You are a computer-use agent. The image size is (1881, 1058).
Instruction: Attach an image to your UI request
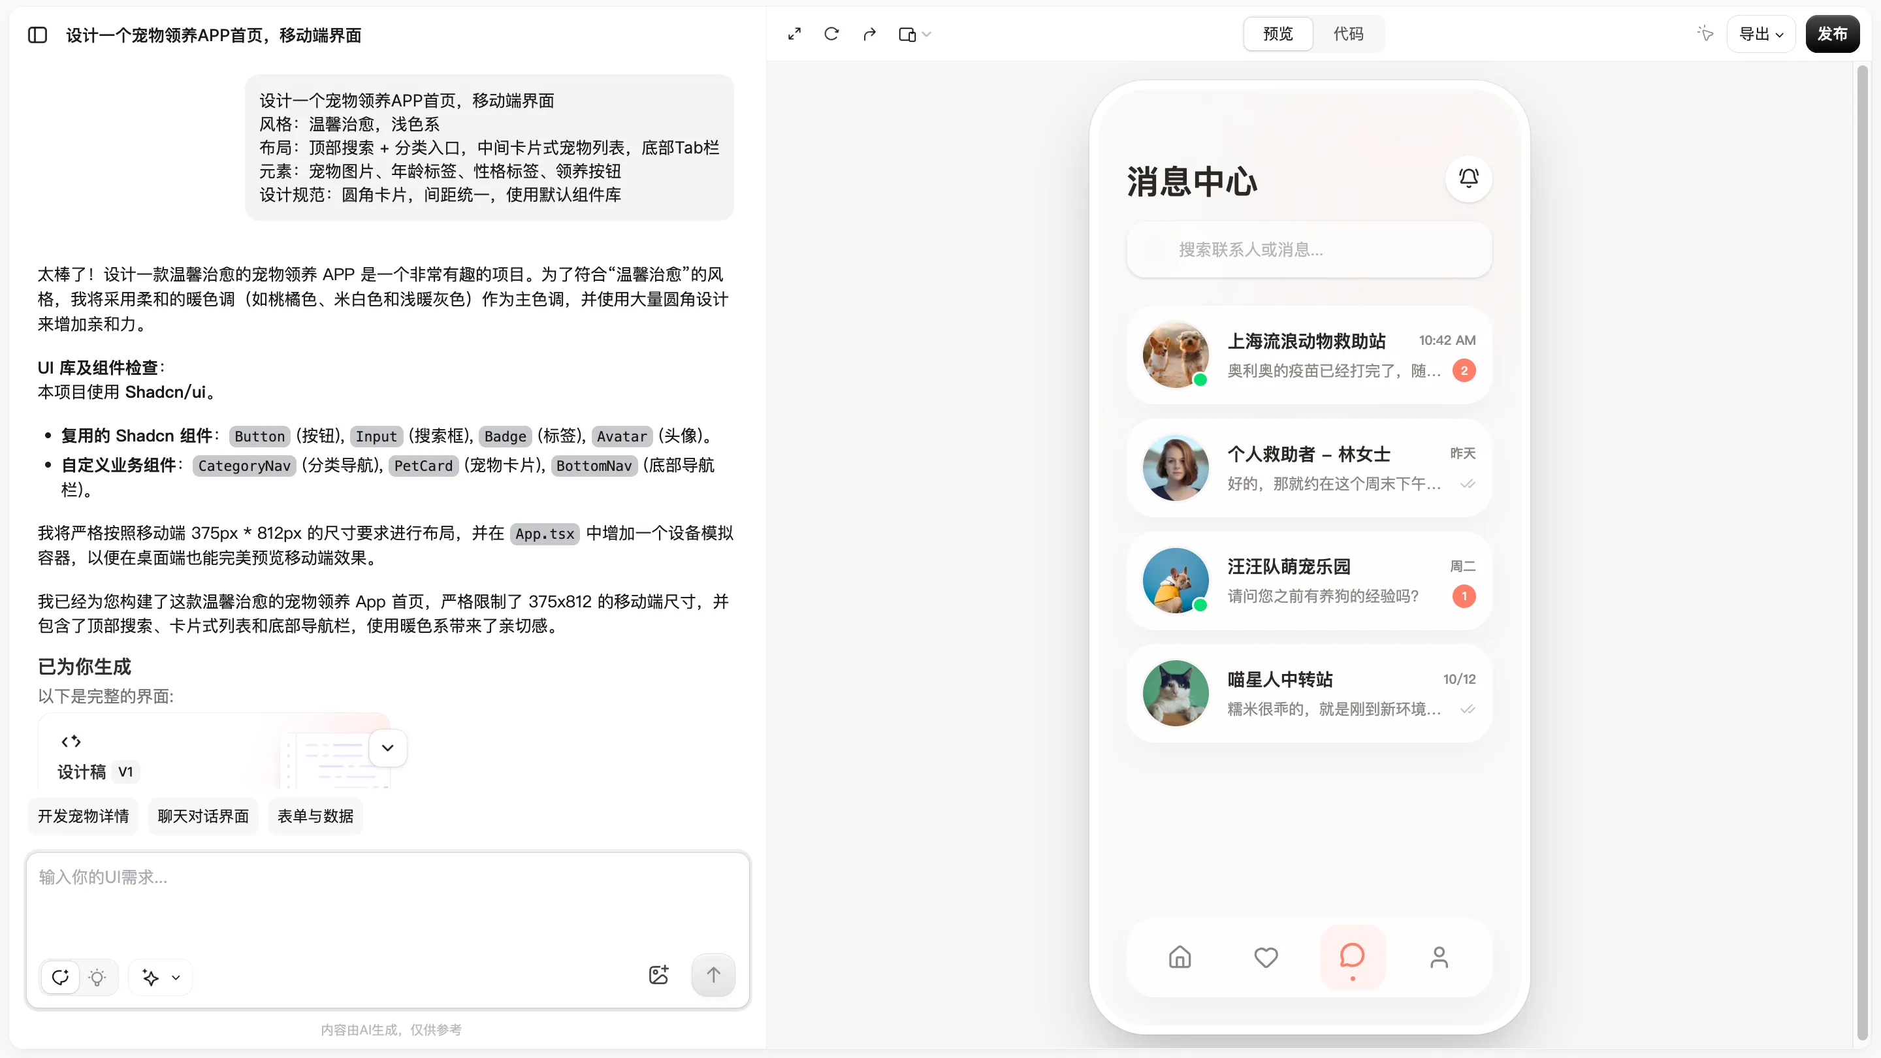pyautogui.click(x=658, y=975)
